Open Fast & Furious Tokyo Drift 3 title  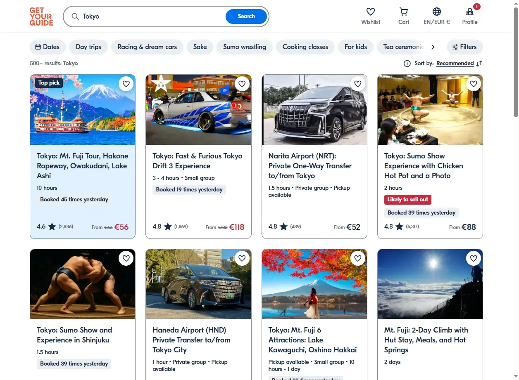tap(198, 161)
